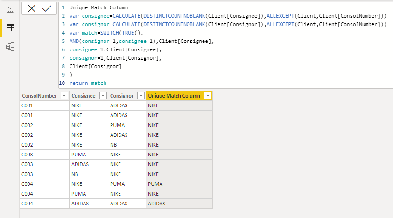Open the Report view icon
393x218 pixels.
[10, 9]
